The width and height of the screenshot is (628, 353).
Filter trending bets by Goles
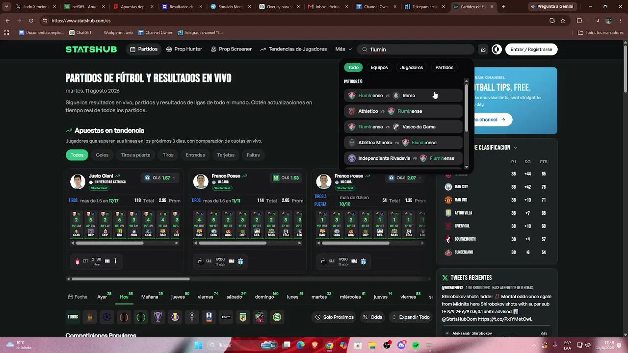102,155
